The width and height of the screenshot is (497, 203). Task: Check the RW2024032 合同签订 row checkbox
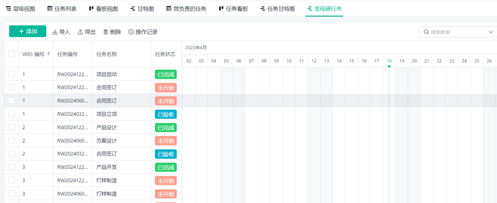point(11,154)
